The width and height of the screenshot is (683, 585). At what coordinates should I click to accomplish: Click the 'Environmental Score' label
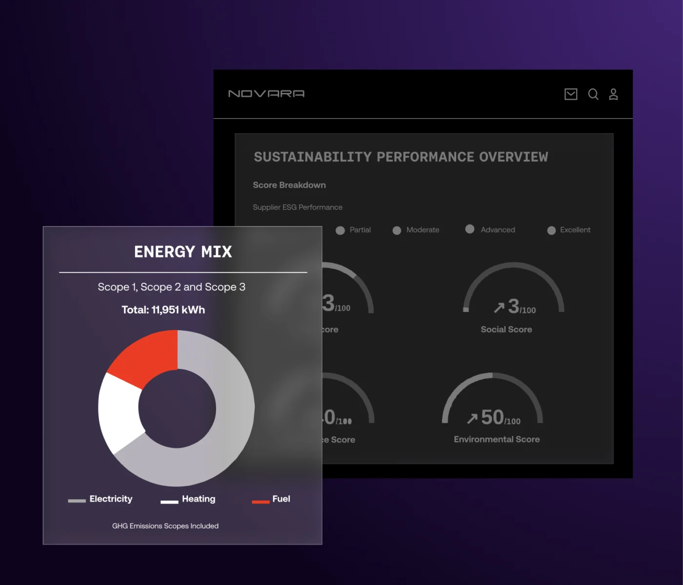coord(497,439)
